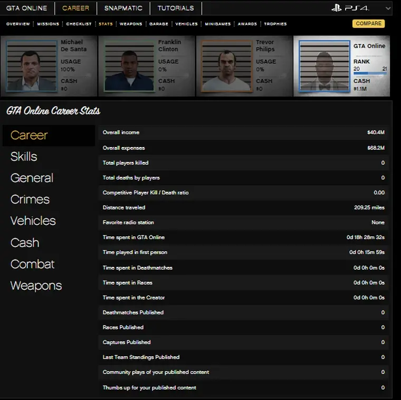Viewport: 401px width, 400px height.
Task: Switch to the Tutorials tab
Action: pyautogui.click(x=176, y=8)
